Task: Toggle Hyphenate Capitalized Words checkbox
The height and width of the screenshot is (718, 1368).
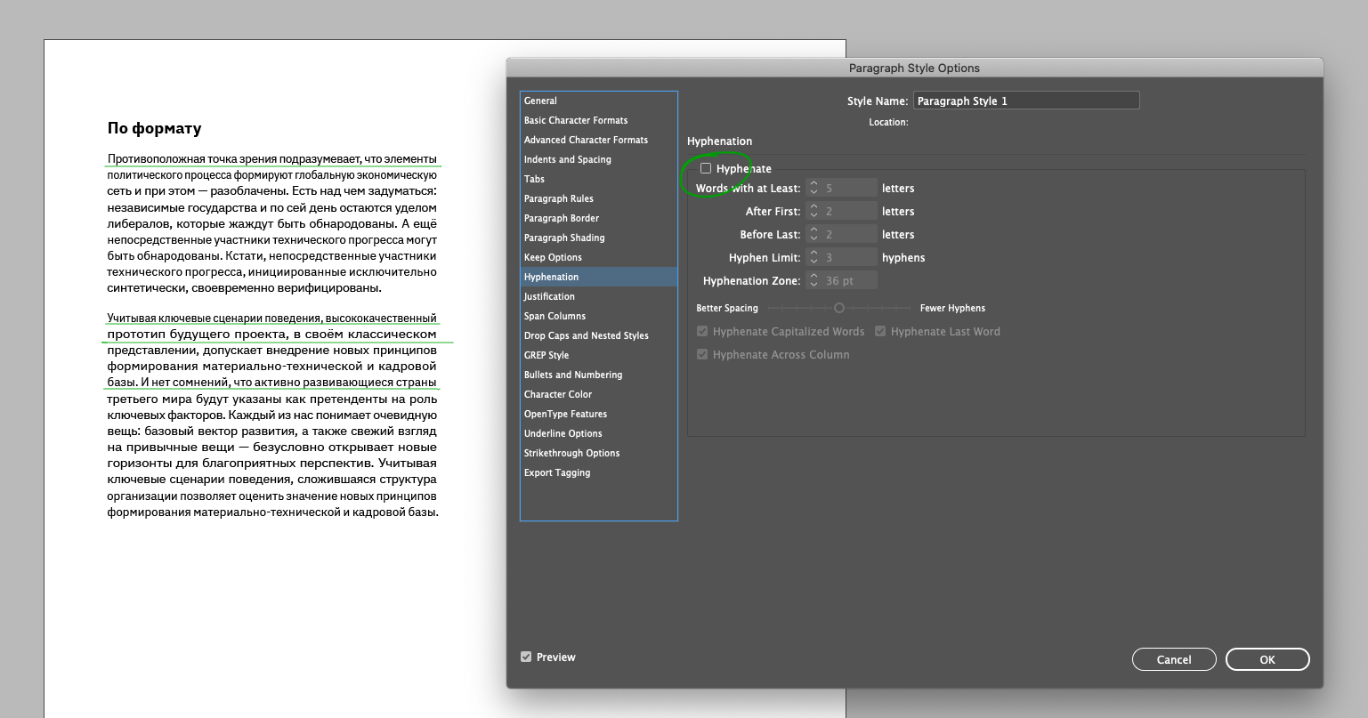Action: tap(702, 331)
